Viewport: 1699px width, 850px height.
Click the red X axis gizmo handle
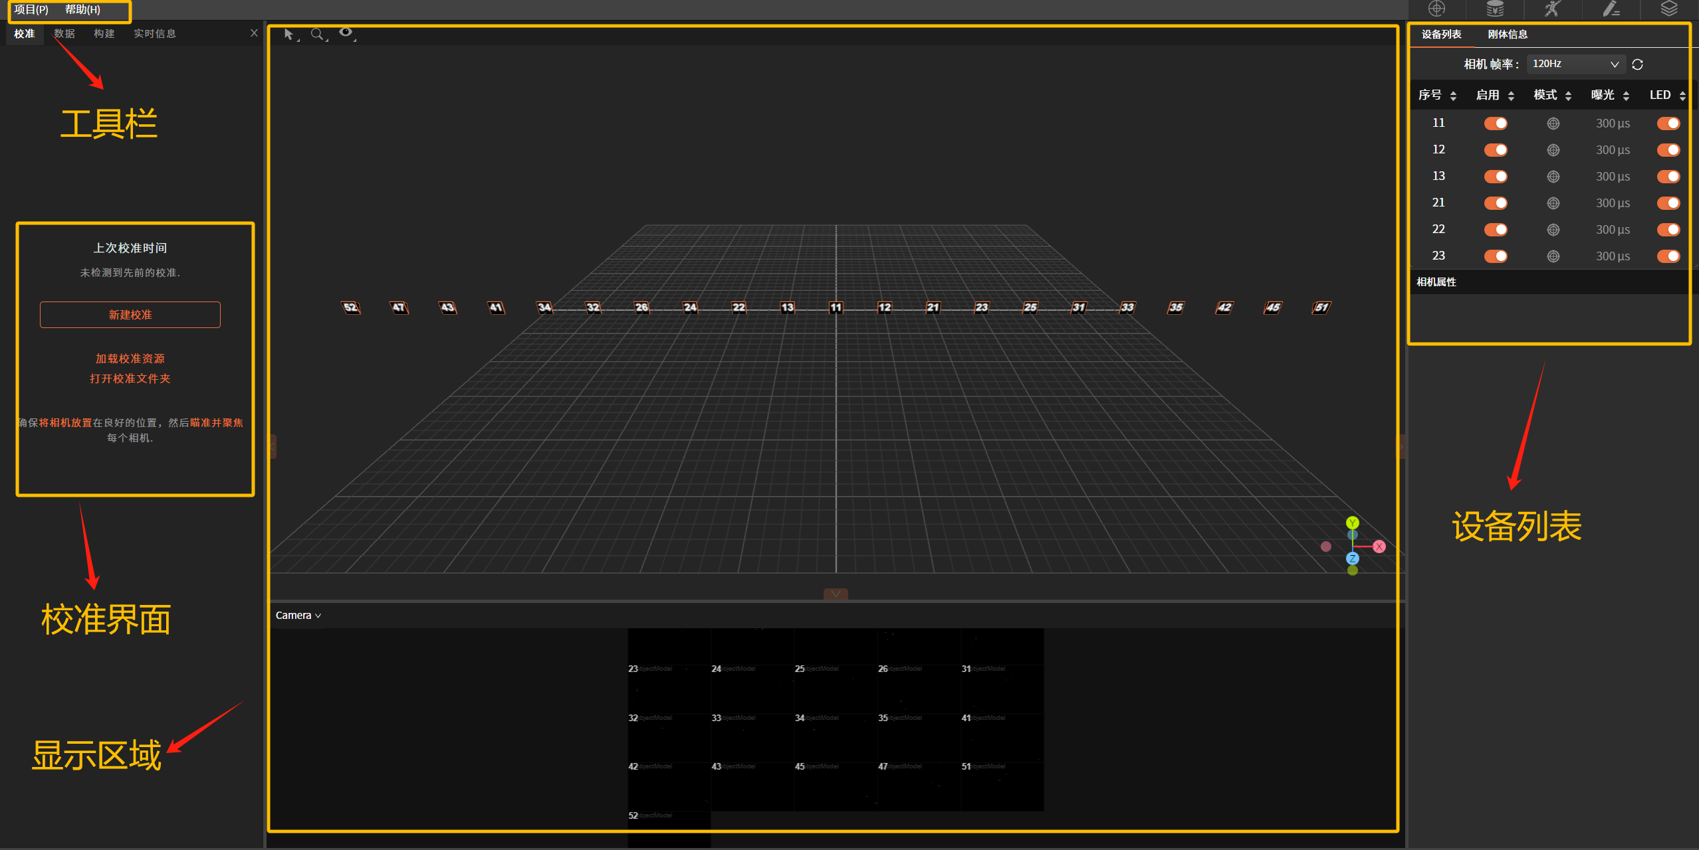click(x=1379, y=547)
